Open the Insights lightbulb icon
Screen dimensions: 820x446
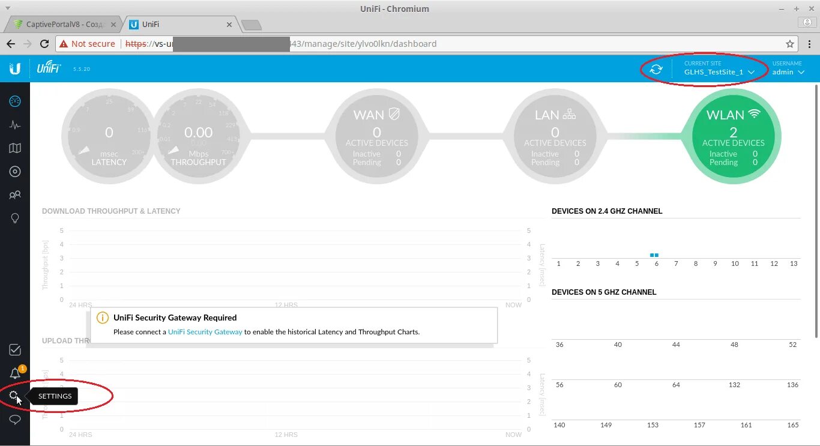point(15,218)
